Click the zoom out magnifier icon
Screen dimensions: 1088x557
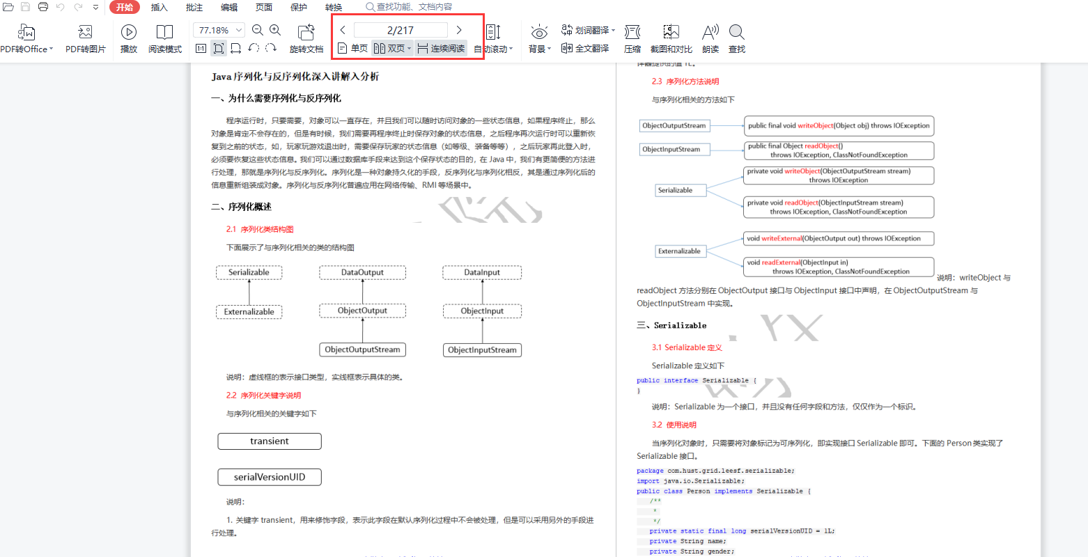258,30
